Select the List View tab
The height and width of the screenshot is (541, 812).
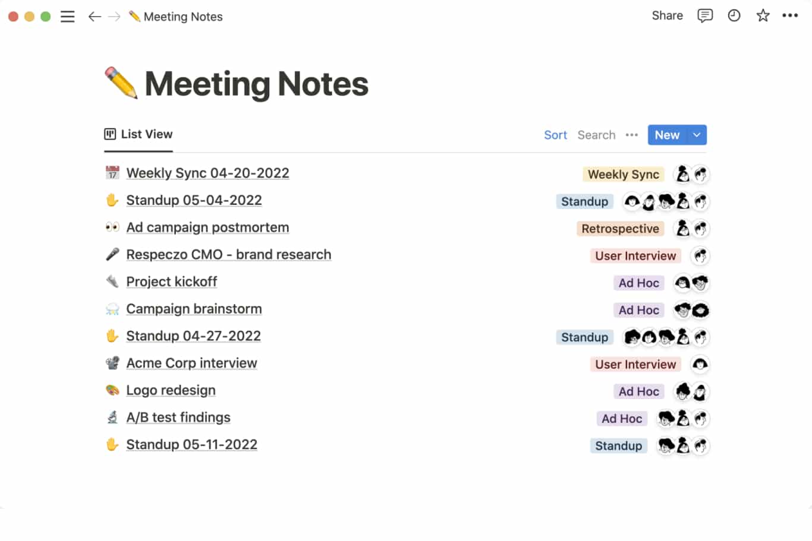click(x=139, y=134)
